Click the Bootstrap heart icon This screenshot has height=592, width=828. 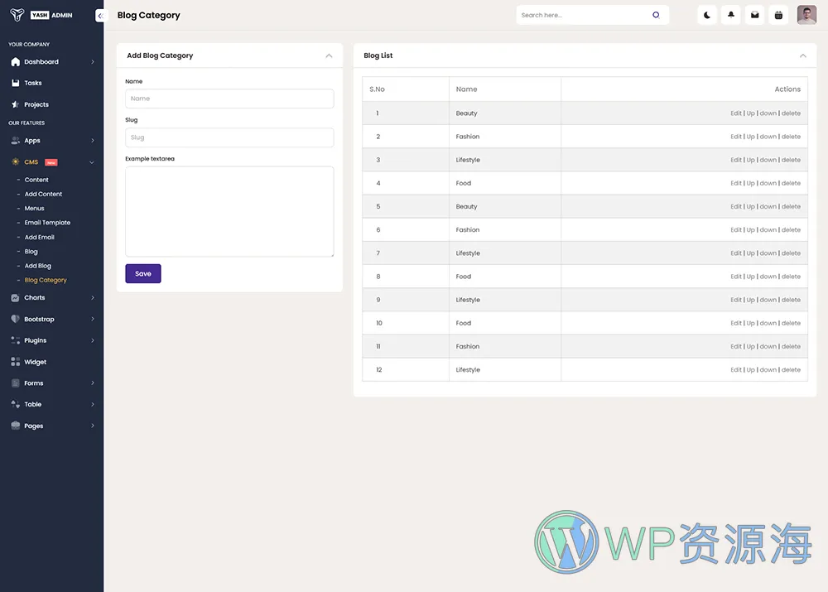(15, 319)
